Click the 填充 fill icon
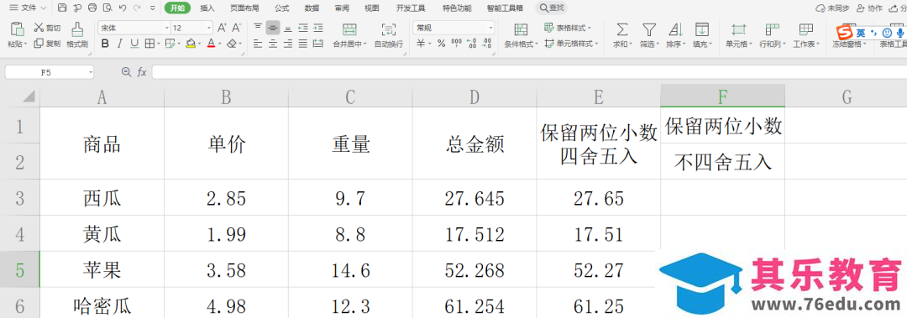Image resolution: width=907 pixels, height=318 pixels. [x=701, y=30]
